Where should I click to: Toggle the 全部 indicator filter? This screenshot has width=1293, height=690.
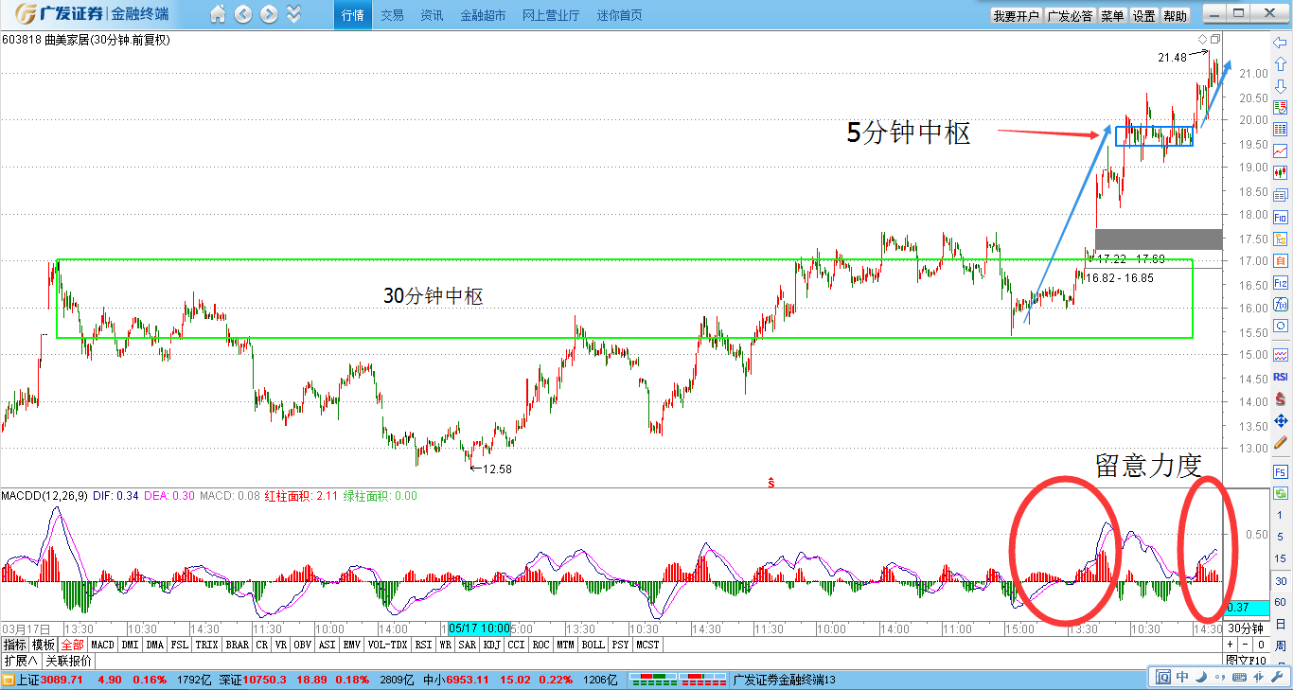coord(74,645)
